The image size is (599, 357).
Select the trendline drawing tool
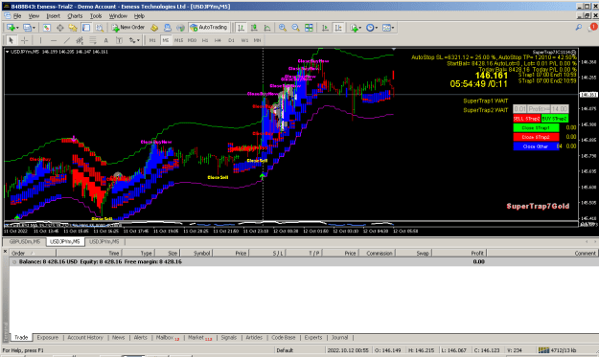pos(67,40)
